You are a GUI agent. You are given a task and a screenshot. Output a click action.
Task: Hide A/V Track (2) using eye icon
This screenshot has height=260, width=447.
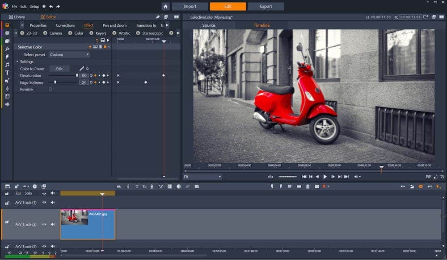point(44,224)
